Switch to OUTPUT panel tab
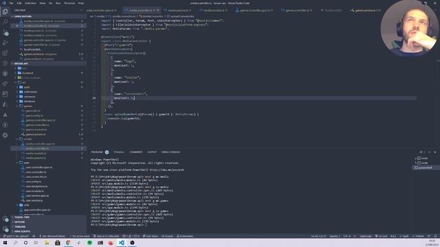 pyautogui.click(x=152, y=152)
